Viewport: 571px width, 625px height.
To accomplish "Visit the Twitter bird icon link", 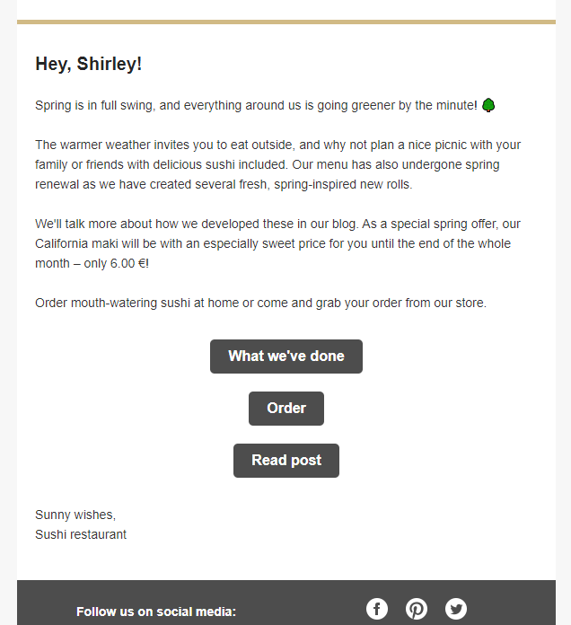I will point(456,609).
